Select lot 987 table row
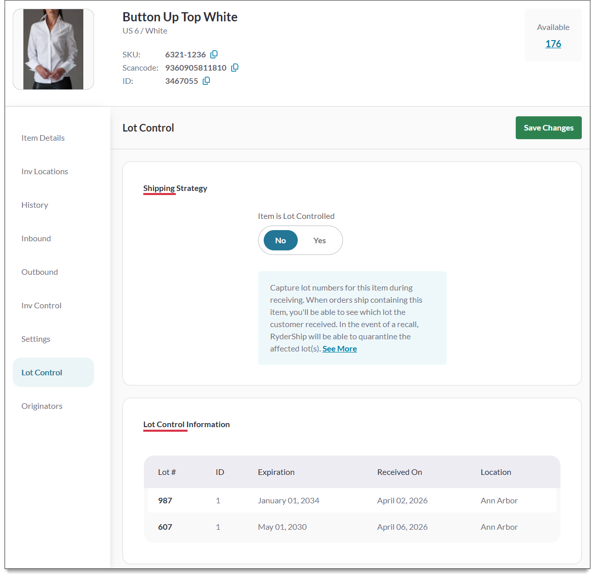The image size is (595, 578). tap(352, 500)
